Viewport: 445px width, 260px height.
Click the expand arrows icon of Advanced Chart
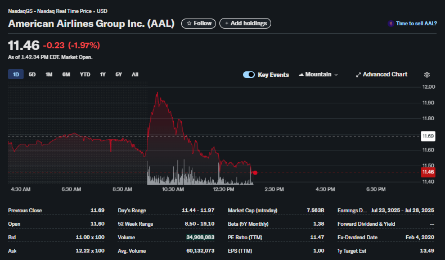pos(358,75)
